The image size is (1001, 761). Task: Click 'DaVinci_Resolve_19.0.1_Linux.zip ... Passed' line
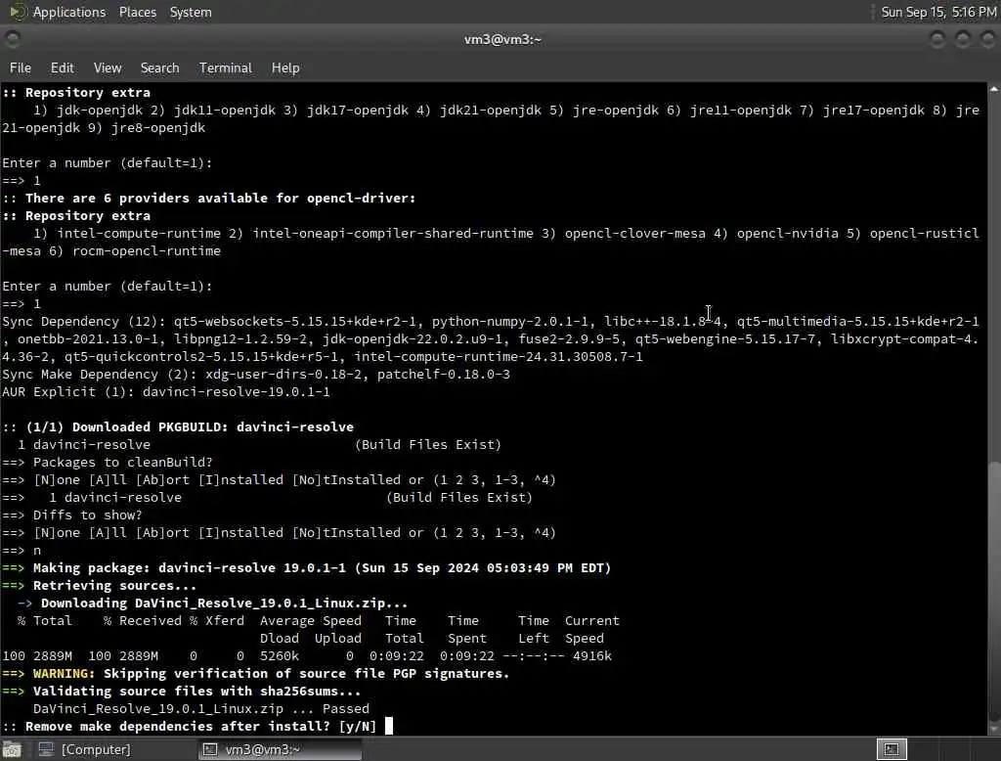(x=201, y=708)
